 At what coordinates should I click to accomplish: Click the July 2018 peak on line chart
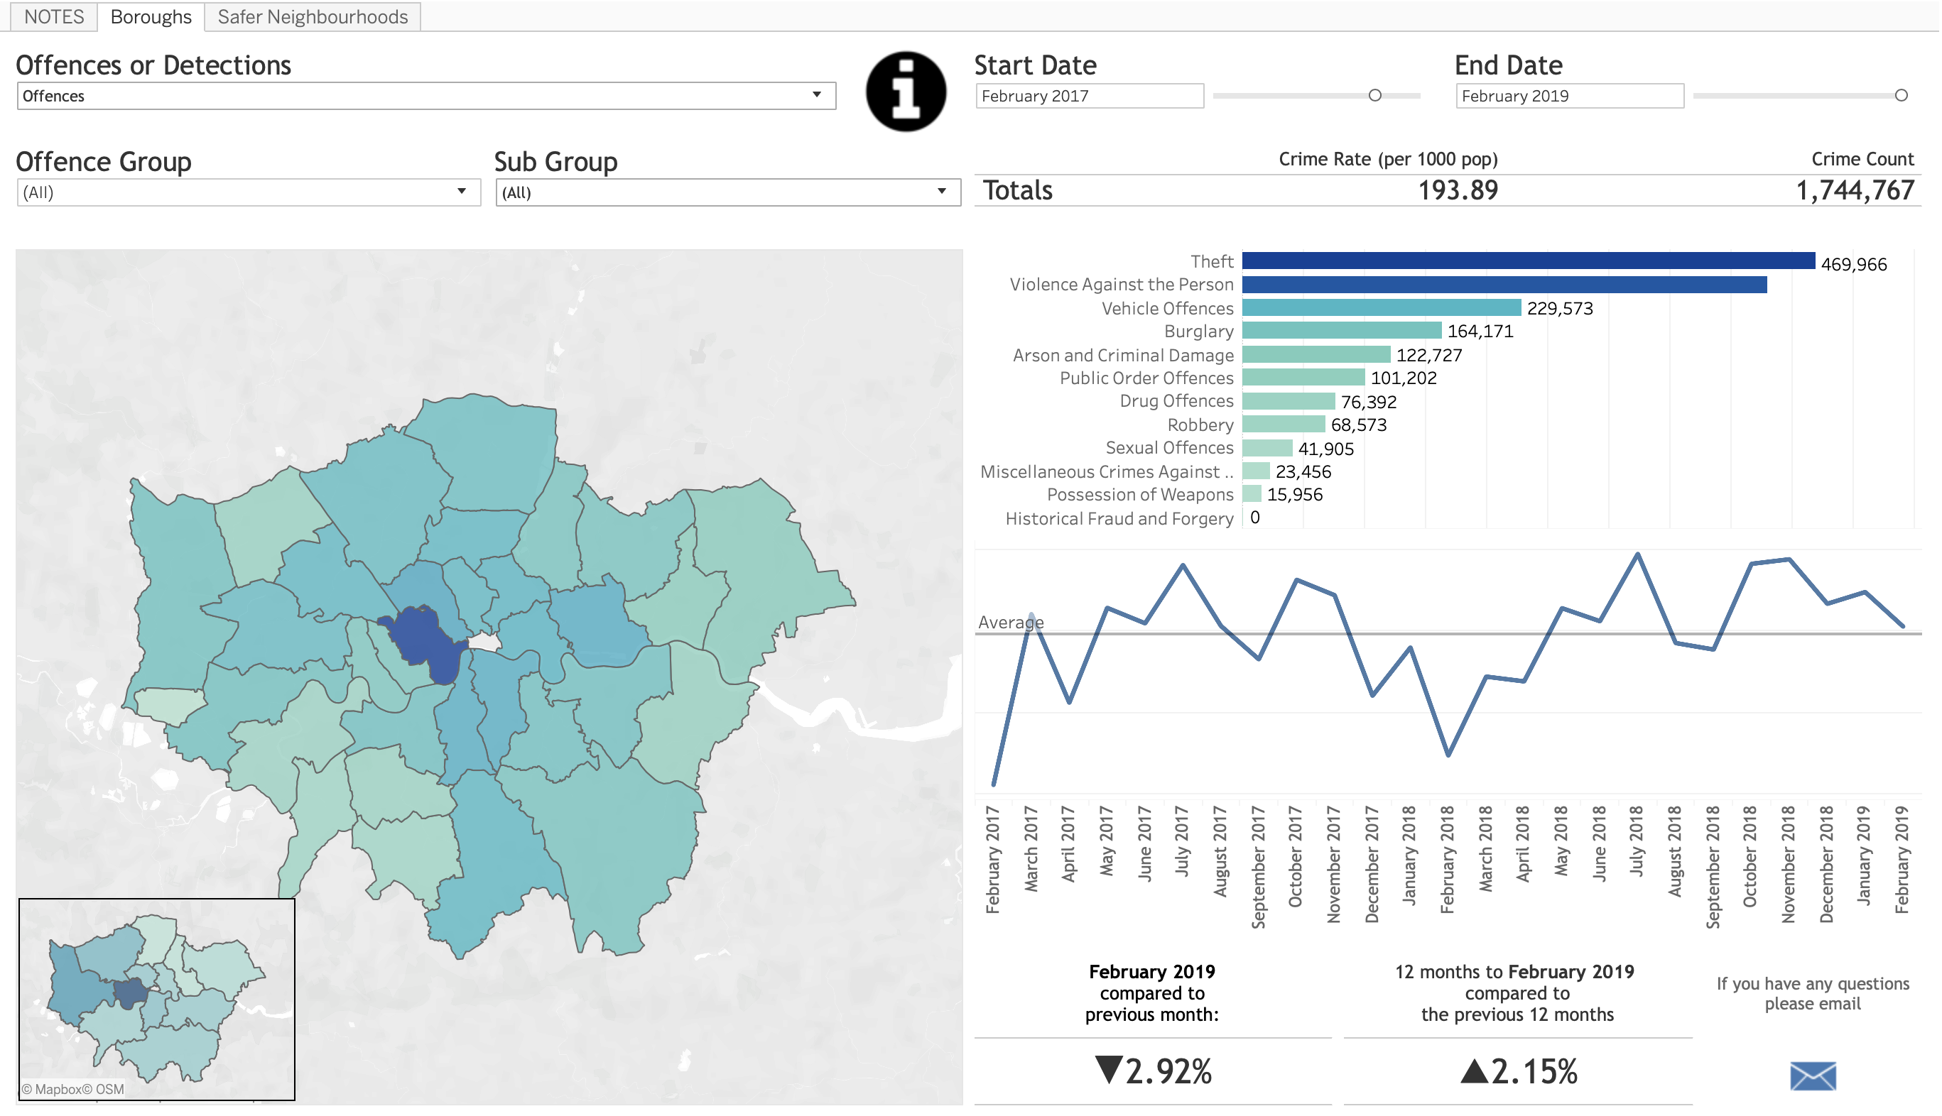1639,554
